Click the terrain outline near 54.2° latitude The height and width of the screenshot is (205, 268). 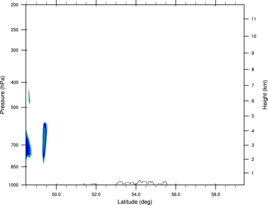tap(139, 182)
